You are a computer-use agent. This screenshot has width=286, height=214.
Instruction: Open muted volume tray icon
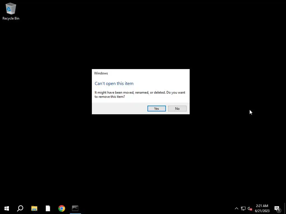[250, 208]
